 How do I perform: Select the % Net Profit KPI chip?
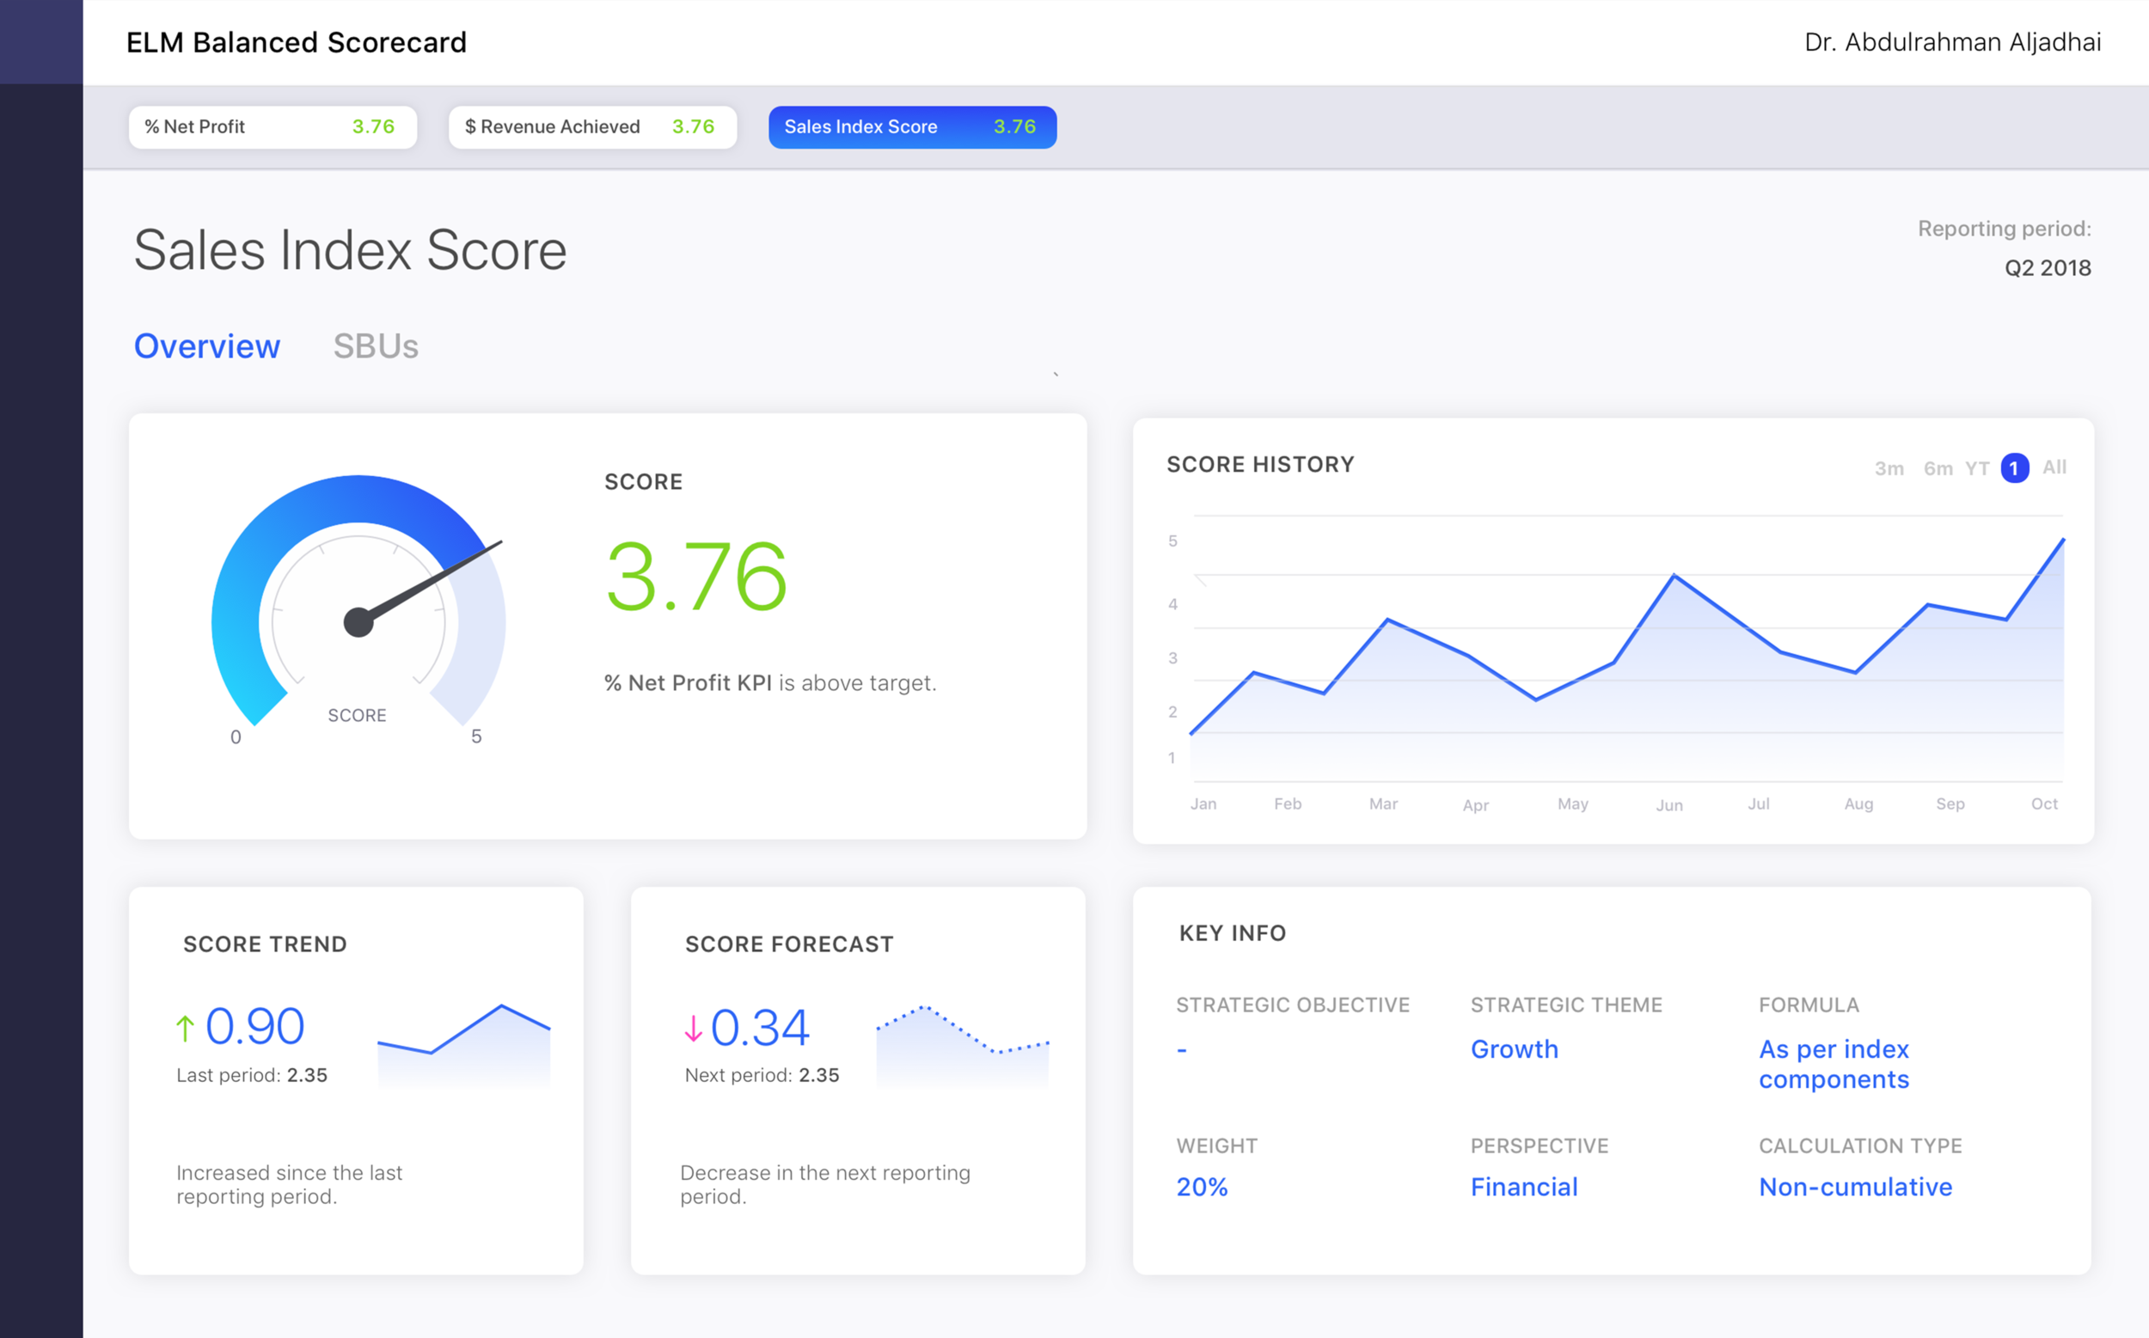271,126
